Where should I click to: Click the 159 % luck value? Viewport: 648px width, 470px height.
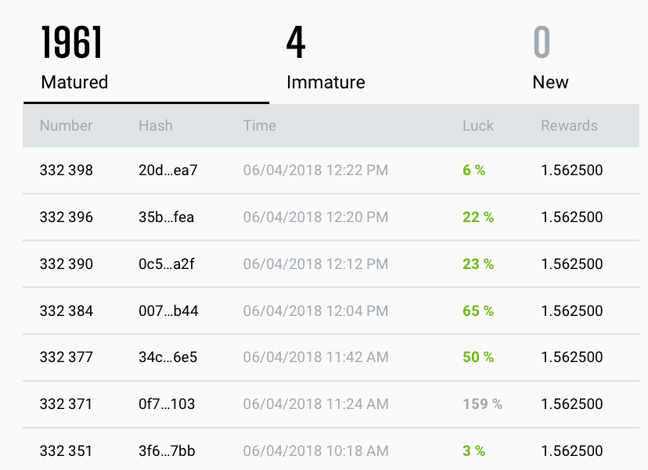(x=482, y=404)
